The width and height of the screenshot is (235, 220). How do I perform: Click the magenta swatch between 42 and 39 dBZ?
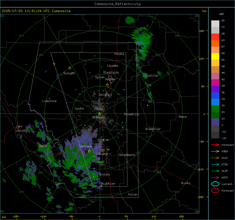[215, 83]
